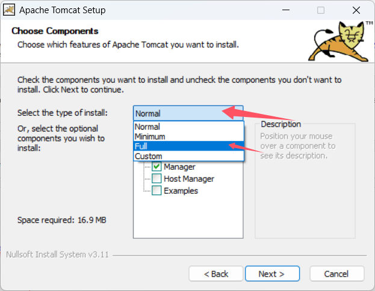The width and height of the screenshot is (375, 291).
Task: Go back with the Back button
Action: [216, 274]
